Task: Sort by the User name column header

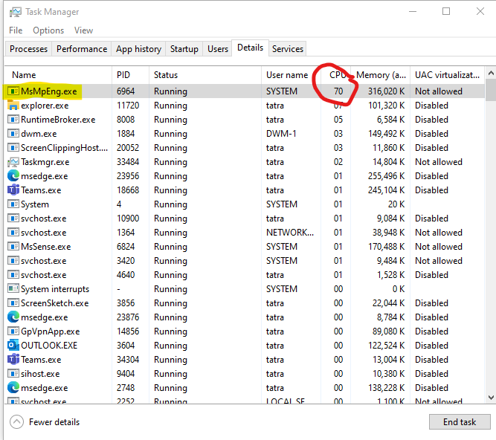Action: [291, 75]
